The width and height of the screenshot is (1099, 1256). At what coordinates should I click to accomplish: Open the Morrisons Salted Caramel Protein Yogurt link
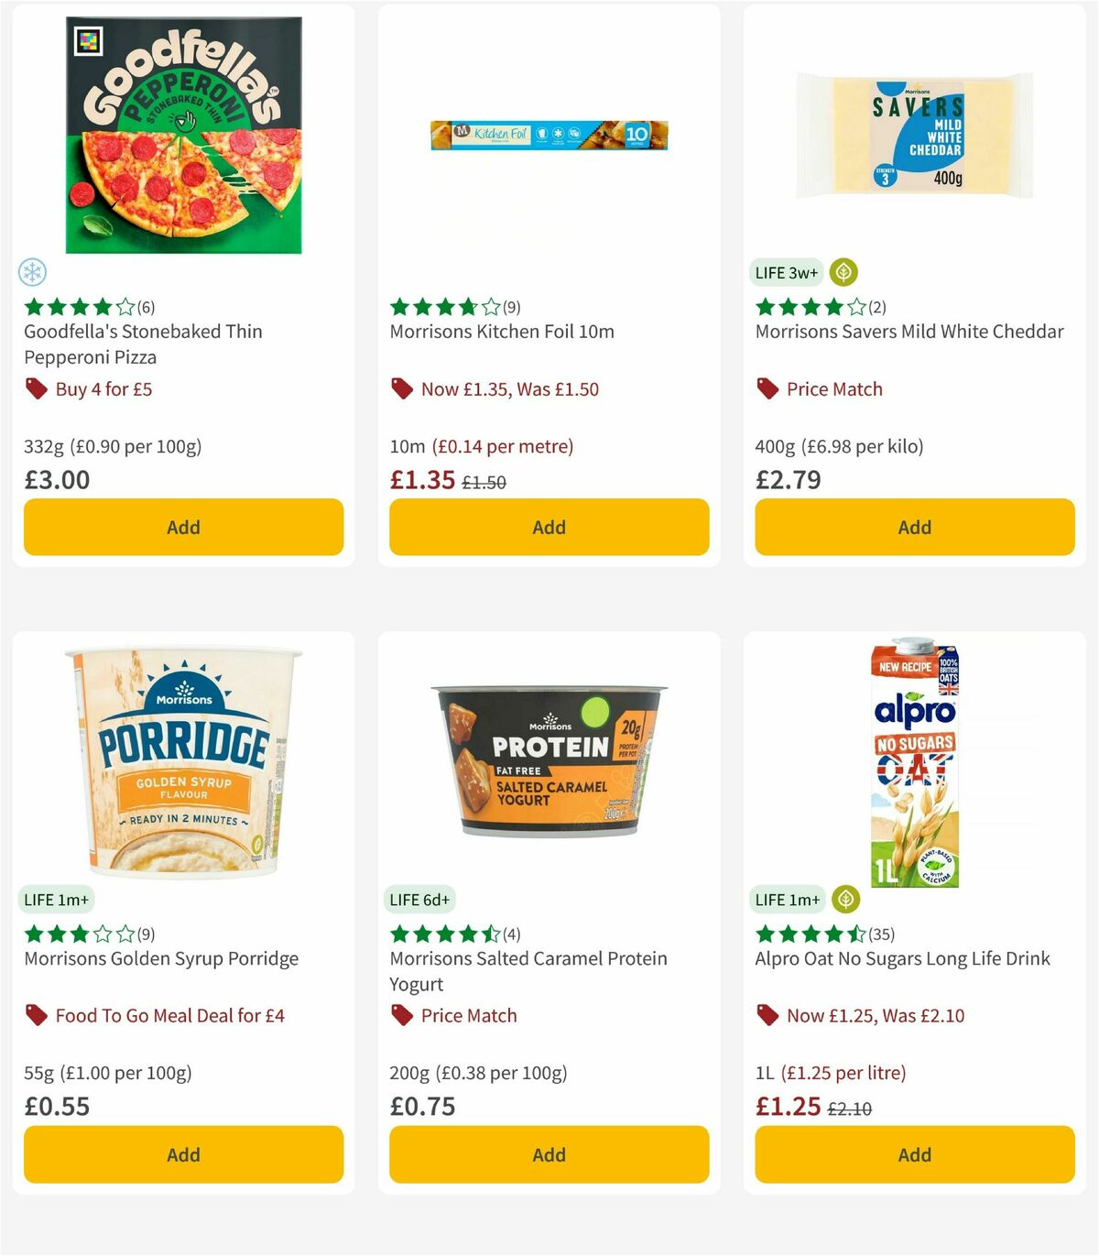coord(528,970)
